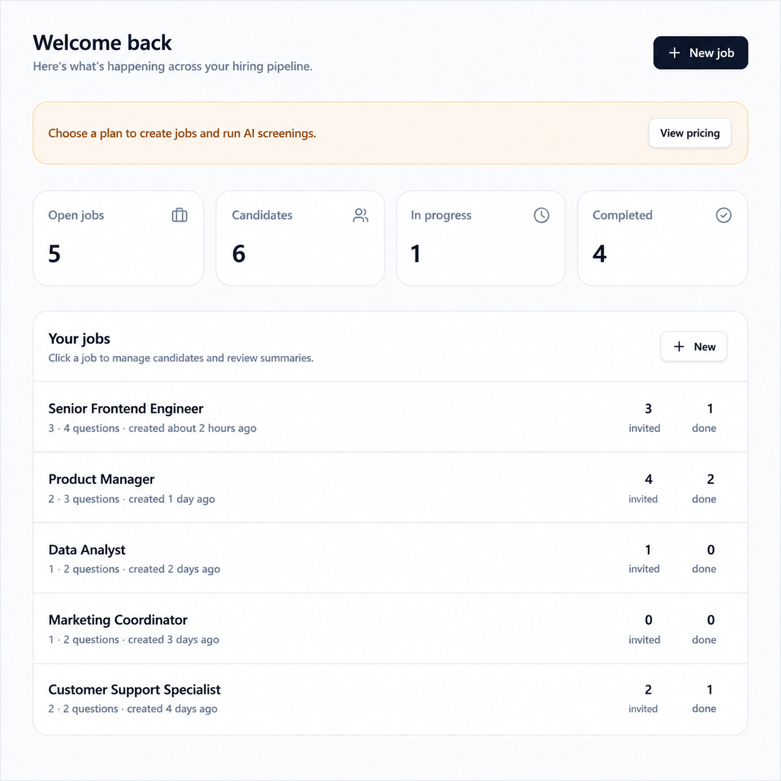Click the New job button
This screenshot has width=781, height=781.
(x=700, y=53)
